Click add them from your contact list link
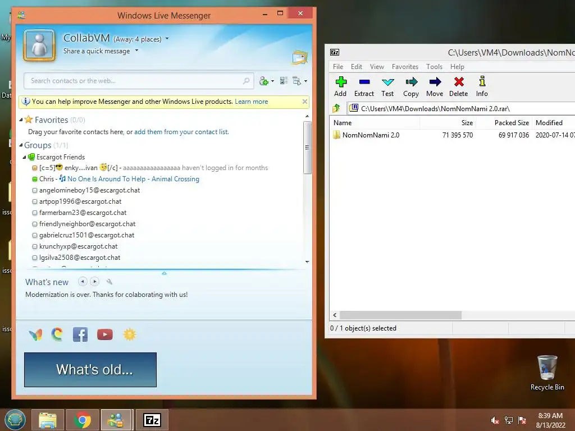Viewport: 575px width, 431px height. tap(181, 131)
